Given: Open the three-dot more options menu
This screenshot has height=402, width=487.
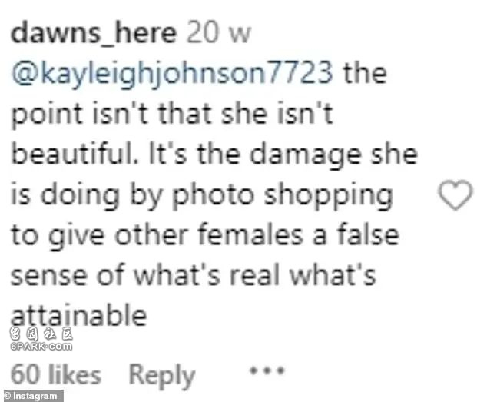Looking at the screenshot, I should pyautogui.click(x=267, y=371).
